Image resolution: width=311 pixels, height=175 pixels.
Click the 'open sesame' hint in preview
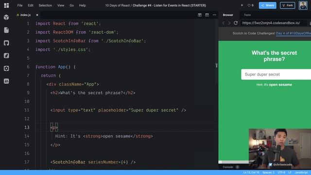(280, 85)
